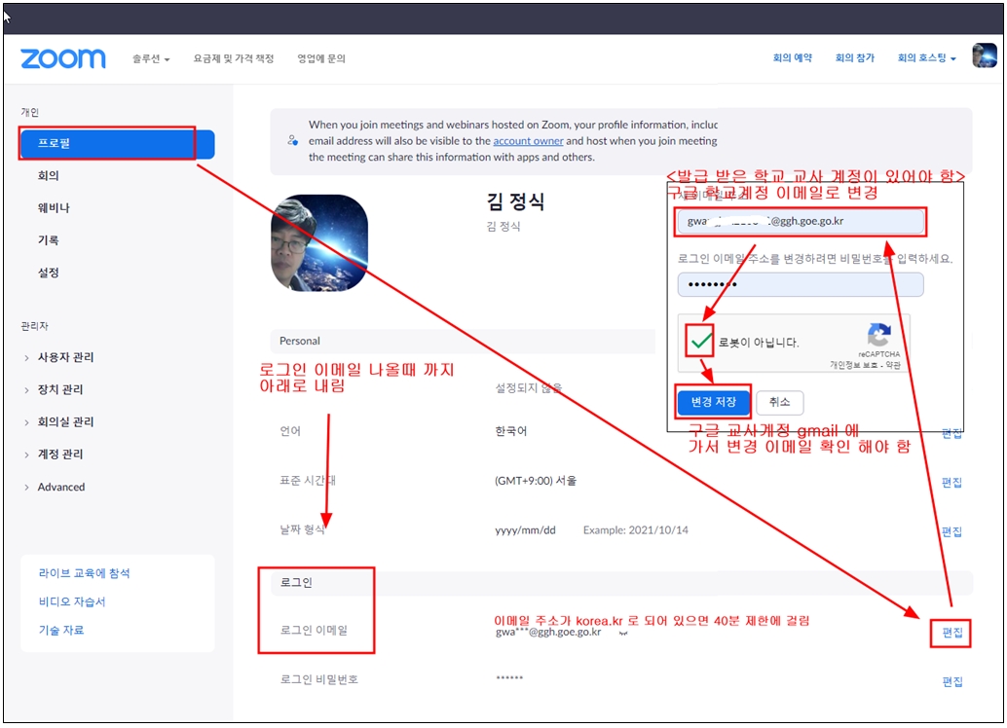Click the profile name 김 정식 heading
This screenshot has width=1007, height=728.
pyautogui.click(x=515, y=201)
